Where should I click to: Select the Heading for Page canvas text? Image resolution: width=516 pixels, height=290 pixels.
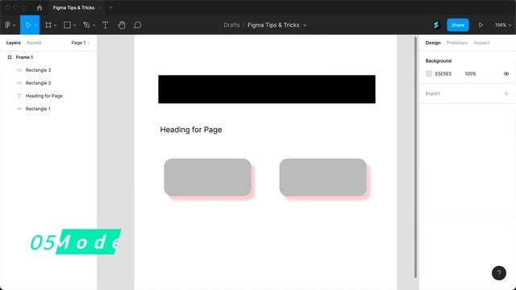[x=191, y=130]
